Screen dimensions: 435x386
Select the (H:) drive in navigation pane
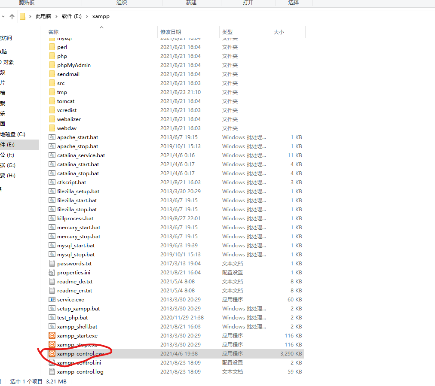pyautogui.click(x=8, y=176)
